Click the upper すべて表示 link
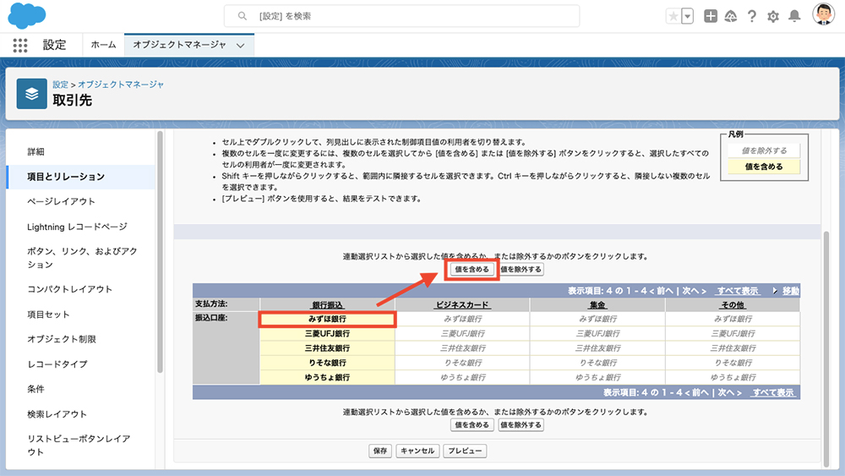845x476 pixels. coord(738,291)
